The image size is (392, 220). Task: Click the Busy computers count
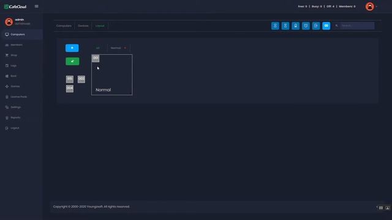tap(317, 7)
